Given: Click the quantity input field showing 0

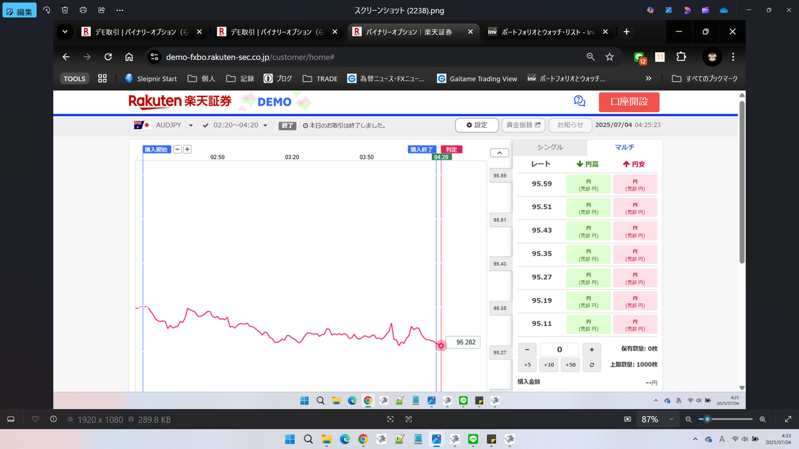Looking at the screenshot, I should pyautogui.click(x=559, y=349).
